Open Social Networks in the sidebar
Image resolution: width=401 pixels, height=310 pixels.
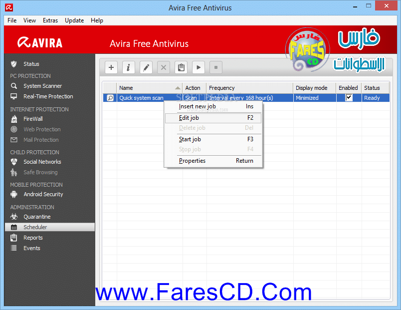(42, 162)
